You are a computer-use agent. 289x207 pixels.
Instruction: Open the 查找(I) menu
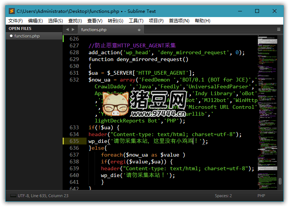[x=75, y=21]
